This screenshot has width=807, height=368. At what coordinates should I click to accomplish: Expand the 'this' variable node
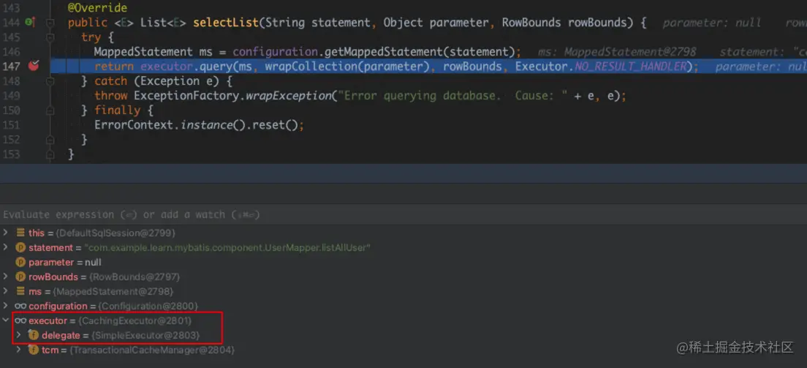coord(6,233)
